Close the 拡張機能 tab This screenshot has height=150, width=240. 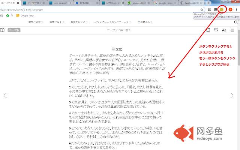(97, 3)
